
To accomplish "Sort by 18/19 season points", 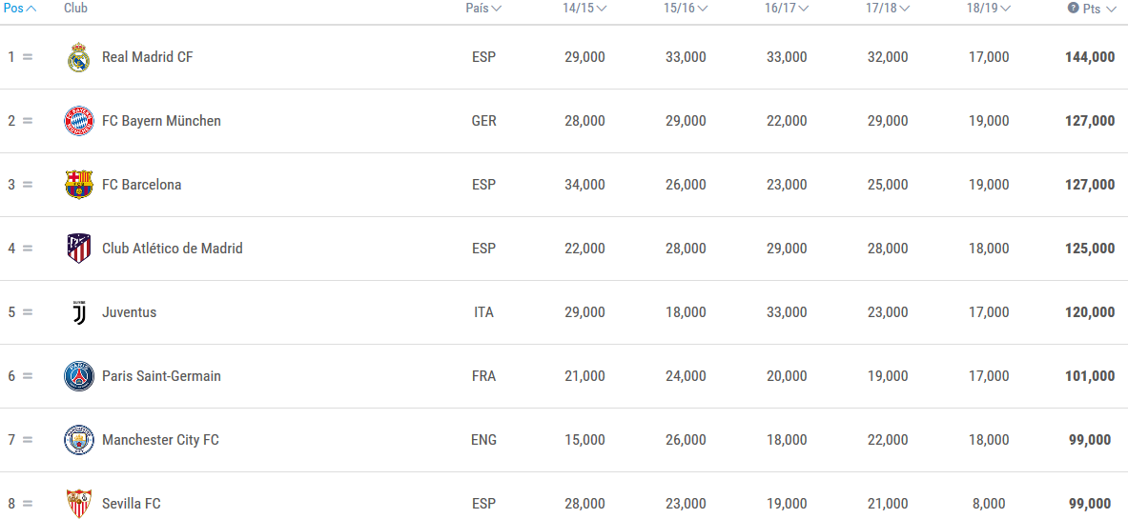I will coord(989,9).
